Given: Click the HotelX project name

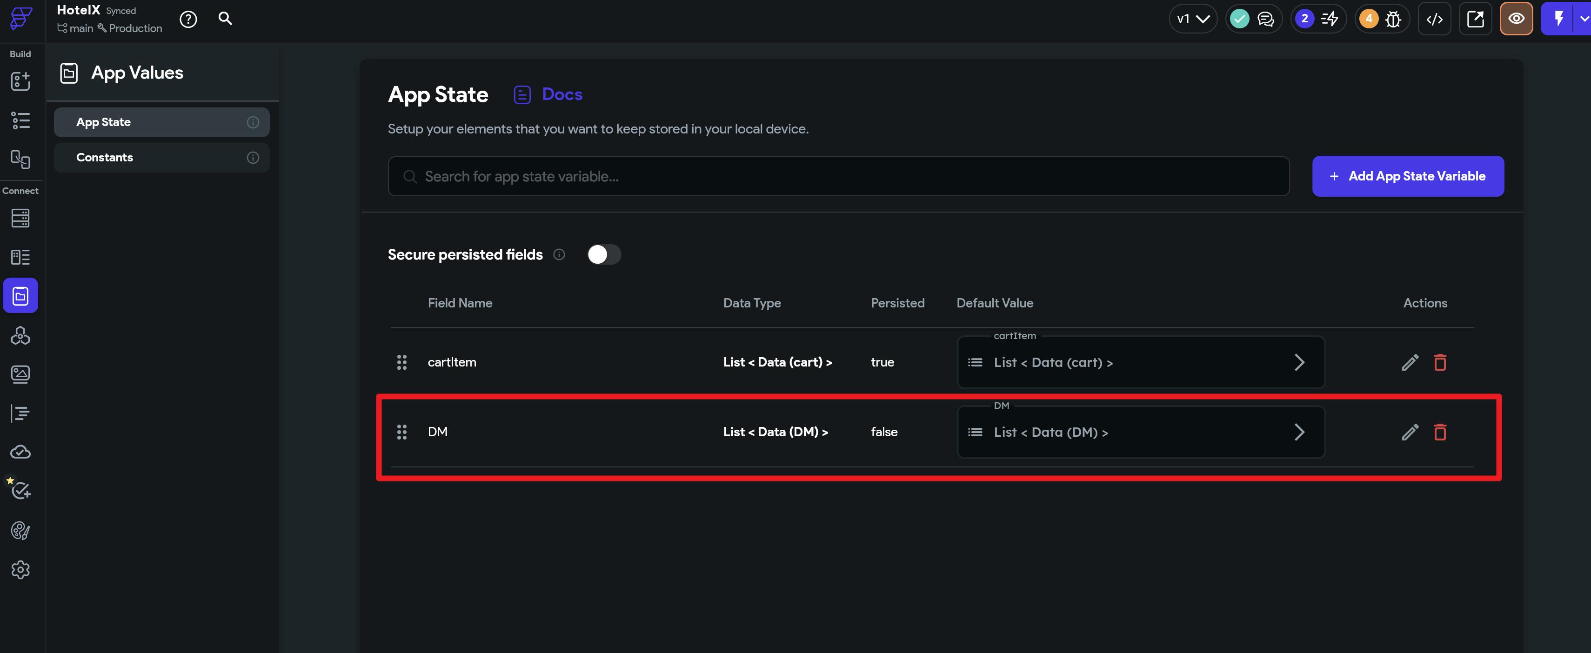Looking at the screenshot, I should click(79, 10).
